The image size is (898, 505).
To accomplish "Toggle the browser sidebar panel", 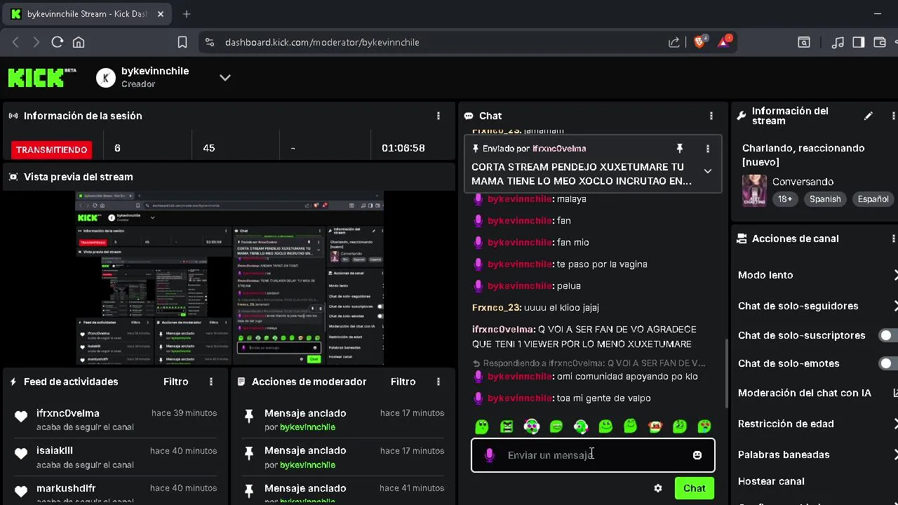I will pyautogui.click(x=859, y=42).
